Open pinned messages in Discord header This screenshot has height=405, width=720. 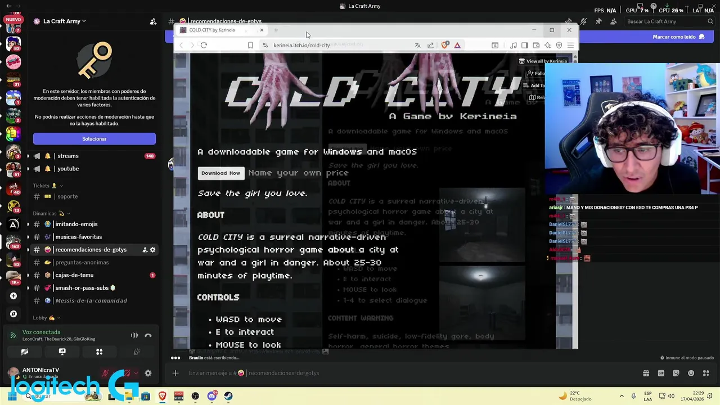pyautogui.click(x=598, y=21)
